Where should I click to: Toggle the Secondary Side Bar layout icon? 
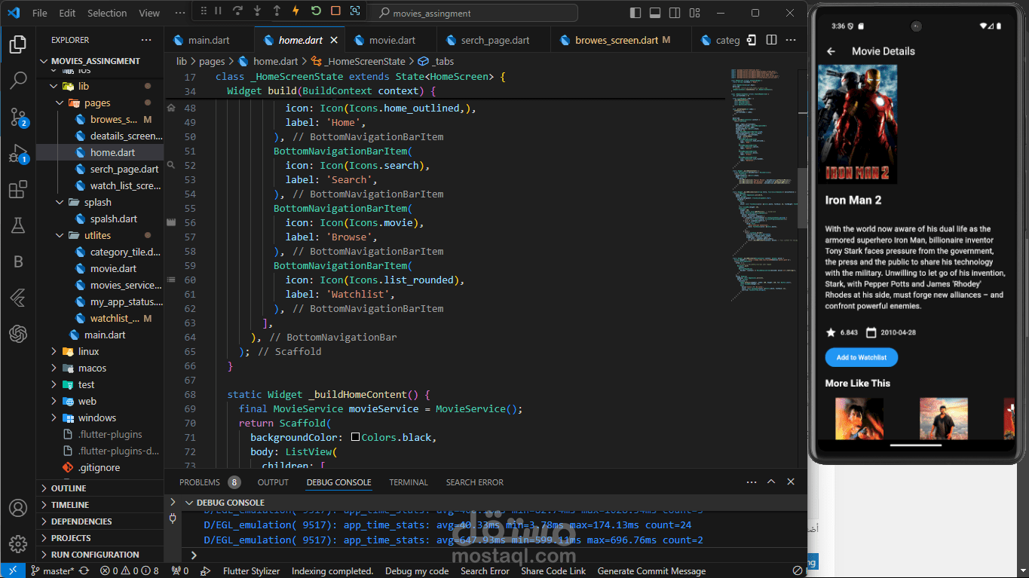(x=675, y=13)
